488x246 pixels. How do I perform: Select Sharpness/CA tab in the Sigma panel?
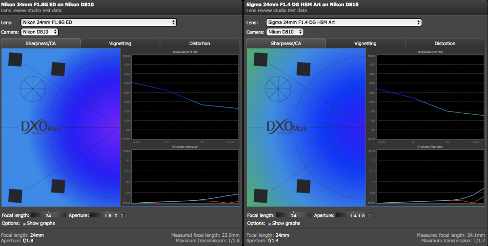point(286,43)
